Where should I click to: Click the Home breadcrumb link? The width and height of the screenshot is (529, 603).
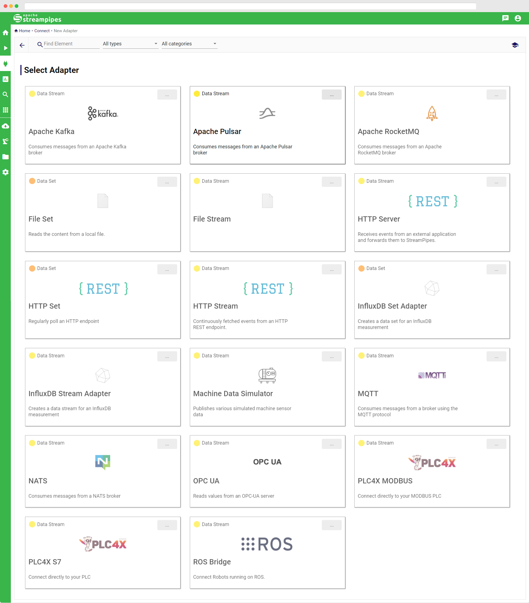coord(25,31)
